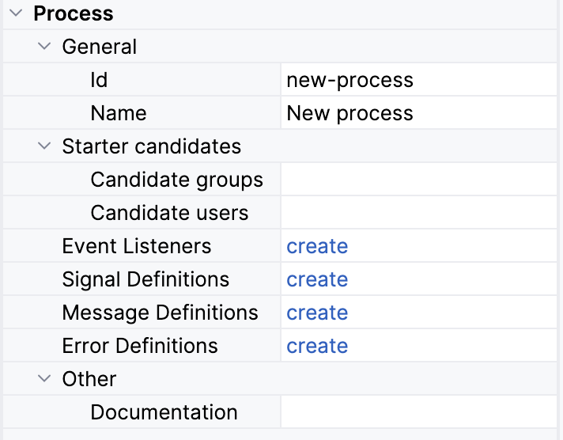Edit the Name value "New process"
The image size is (563, 440).
pyautogui.click(x=419, y=113)
